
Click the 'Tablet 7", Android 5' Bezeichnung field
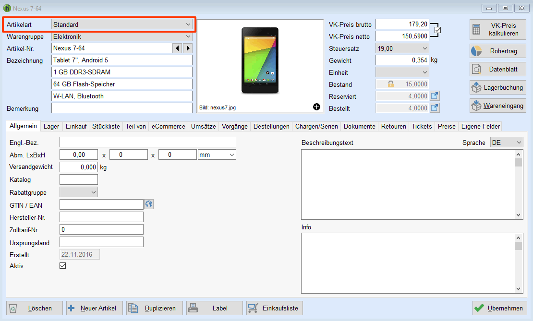[121, 60]
